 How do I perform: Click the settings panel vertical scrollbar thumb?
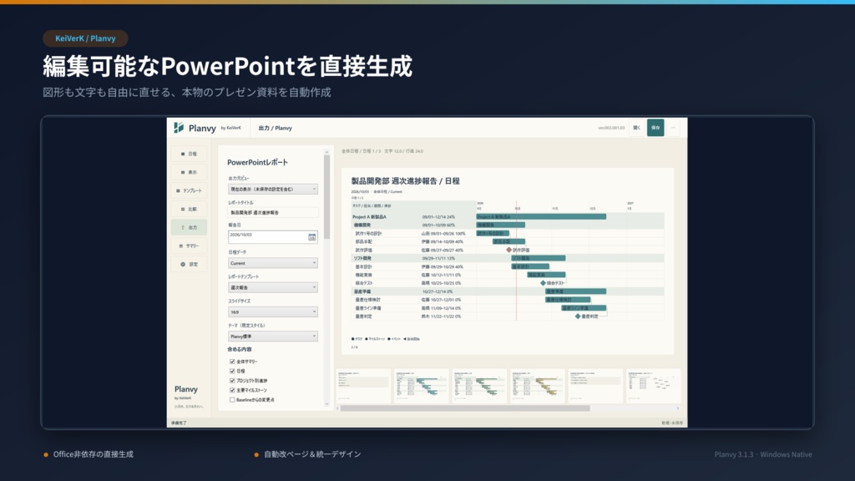pyautogui.click(x=327, y=197)
